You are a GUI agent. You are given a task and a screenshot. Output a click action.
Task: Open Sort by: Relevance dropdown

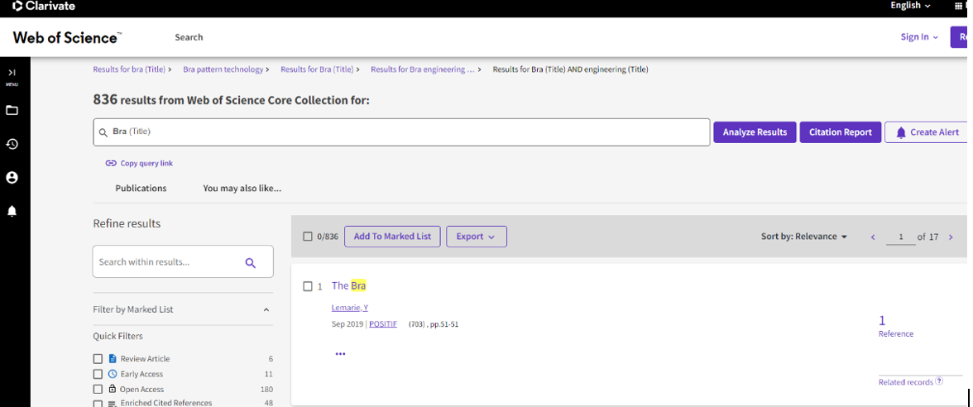point(804,237)
